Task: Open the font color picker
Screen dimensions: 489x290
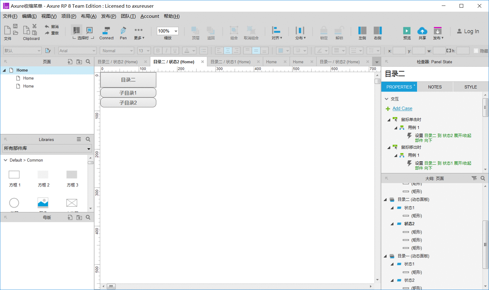Action: tap(189, 51)
